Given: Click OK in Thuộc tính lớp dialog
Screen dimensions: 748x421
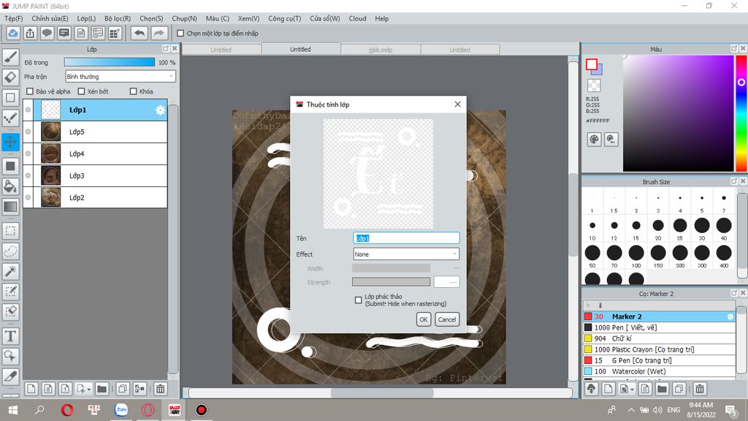Looking at the screenshot, I should pos(423,319).
